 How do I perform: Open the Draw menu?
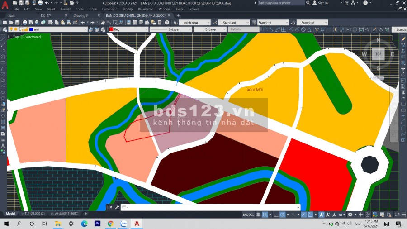coord(93,9)
